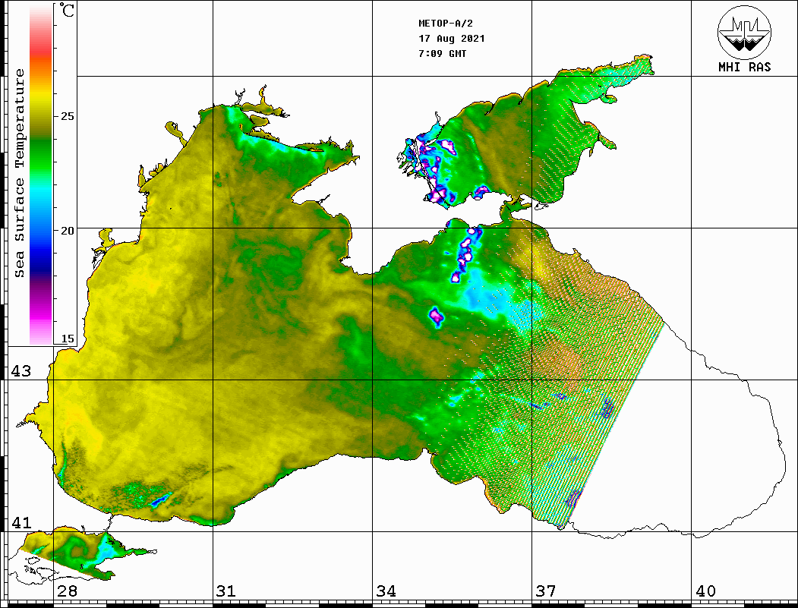
Task: Click the 'METOP-A/2' satellite label
Action: click(446, 24)
